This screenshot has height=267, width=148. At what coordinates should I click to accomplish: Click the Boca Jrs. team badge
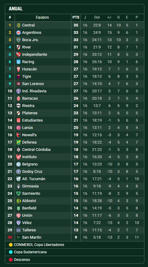click(x=18, y=40)
